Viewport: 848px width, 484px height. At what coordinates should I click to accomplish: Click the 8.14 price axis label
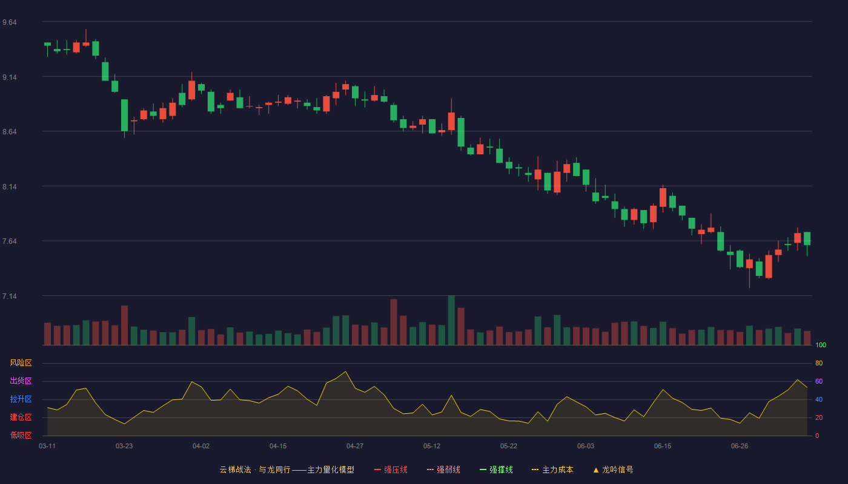(x=10, y=187)
